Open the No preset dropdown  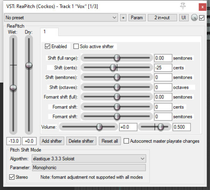[61, 17]
